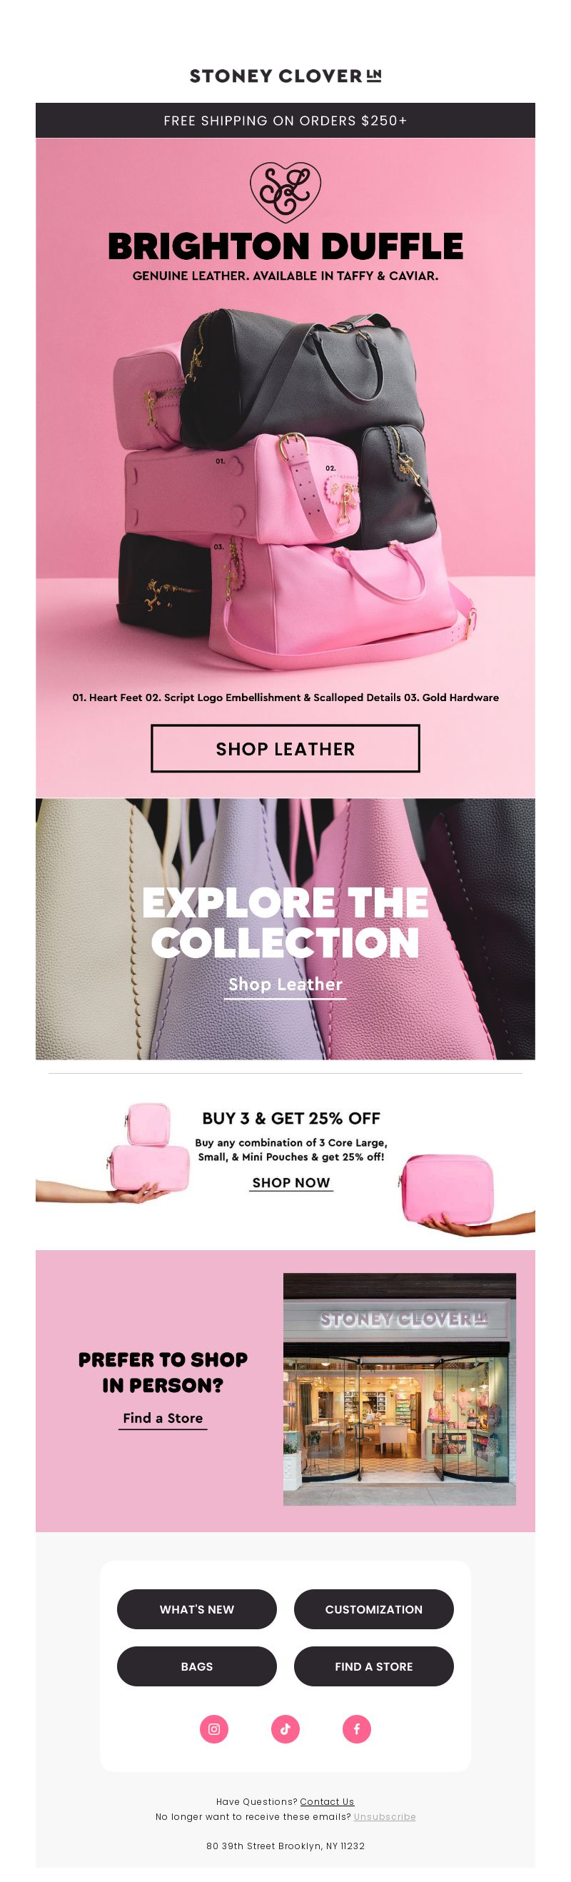The image size is (571, 1882).
Task: Click the Stoney Clover Lane header logo
Action: 285,76
